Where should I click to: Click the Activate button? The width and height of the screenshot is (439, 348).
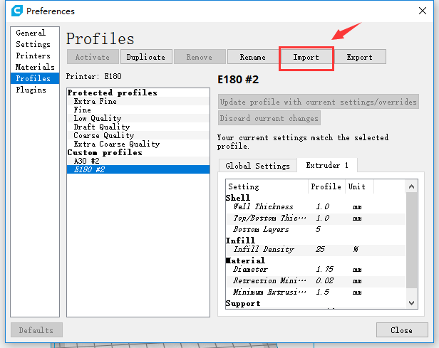pos(93,57)
